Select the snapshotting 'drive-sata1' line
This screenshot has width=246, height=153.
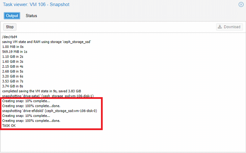48,96
